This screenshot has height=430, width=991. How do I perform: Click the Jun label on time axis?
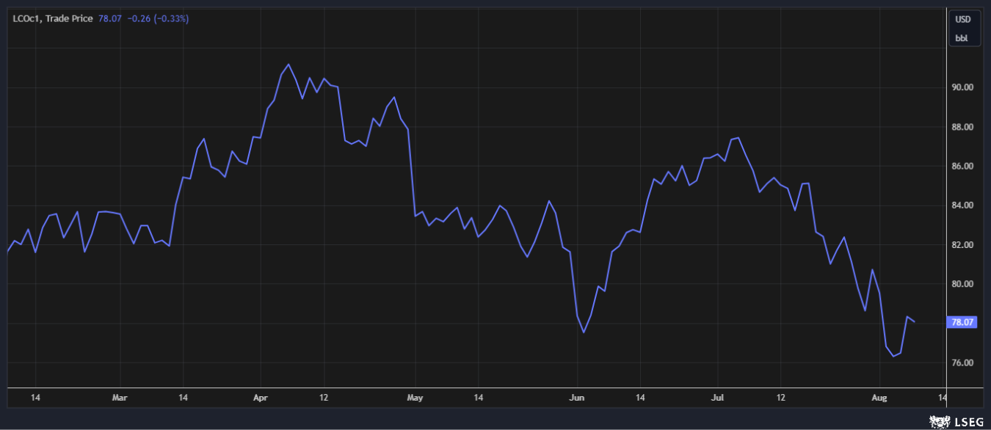point(577,398)
